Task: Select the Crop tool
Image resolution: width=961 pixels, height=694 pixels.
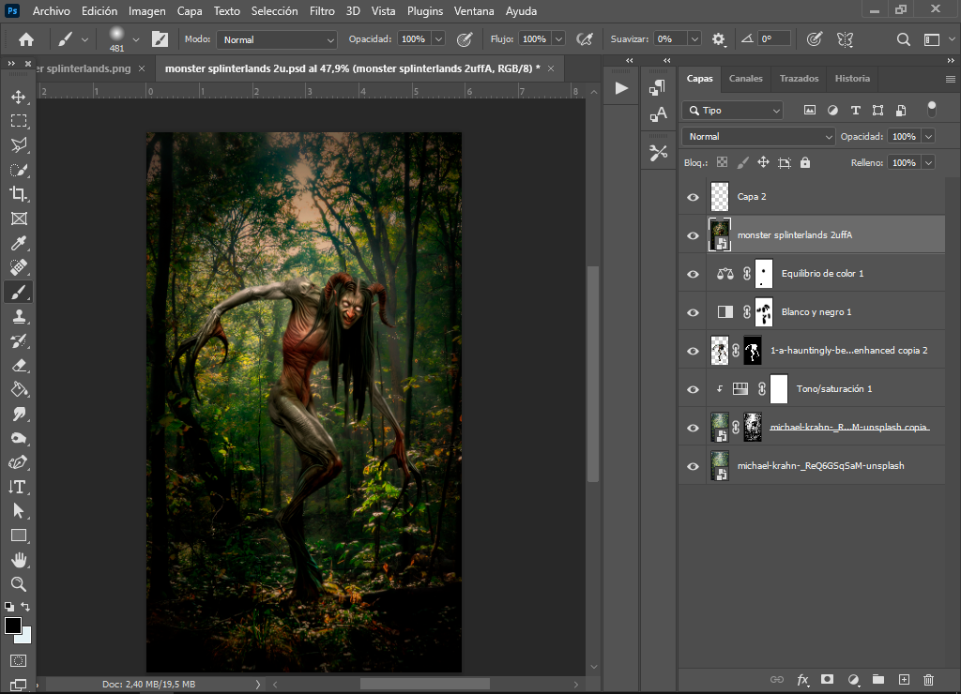Action: pos(19,194)
